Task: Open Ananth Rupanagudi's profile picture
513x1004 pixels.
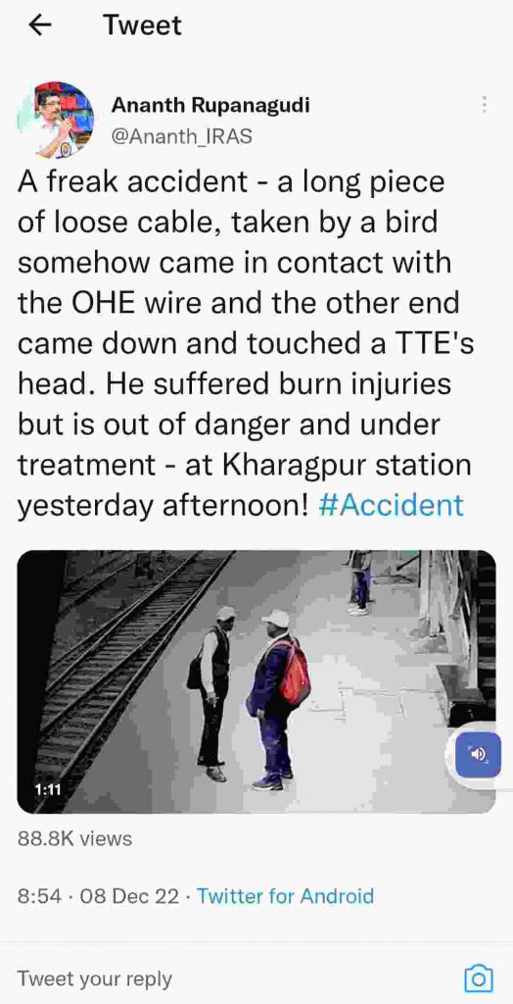Action: [55, 120]
